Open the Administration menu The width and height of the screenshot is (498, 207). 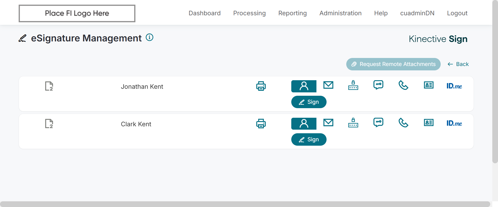pyautogui.click(x=340, y=13)
